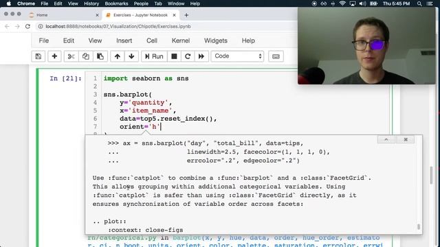Open the History menu in menu bar
This screenshot has height=247, width=440.
[91, 3]
